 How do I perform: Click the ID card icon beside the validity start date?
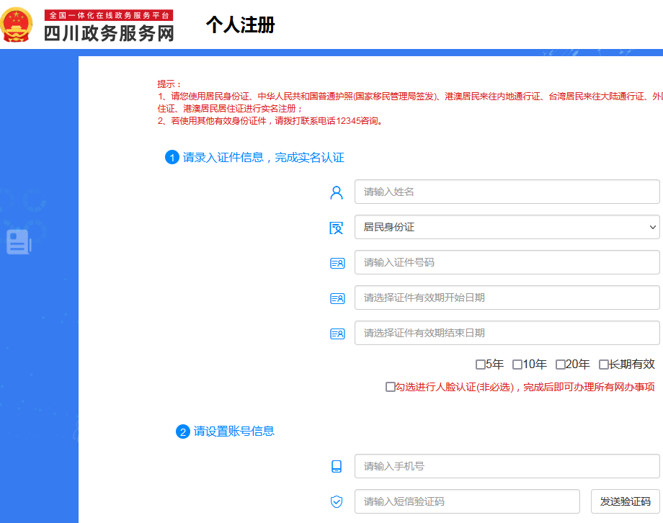tap(337, 298)
